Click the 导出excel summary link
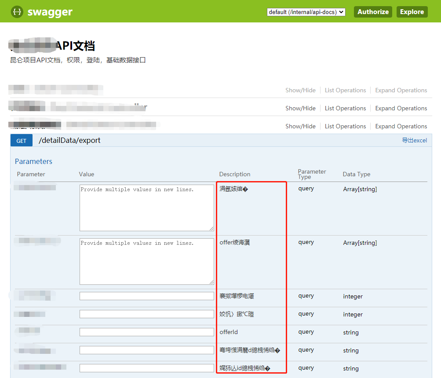The image size is (441, 378). click(414, 140)
